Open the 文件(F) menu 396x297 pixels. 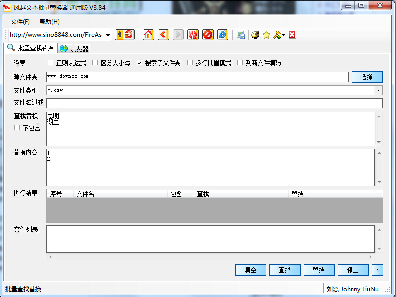[19, 22]
